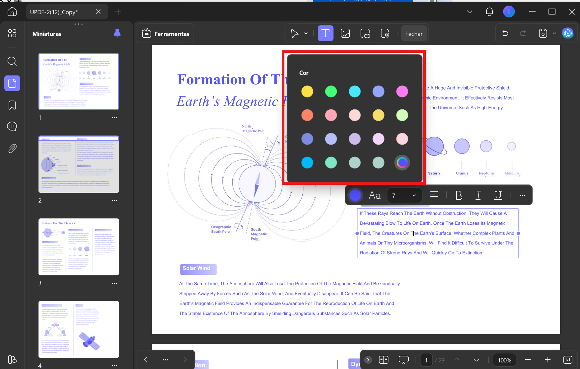Open select tool dropdown arrow
Viewport: 580px width, 369px height.
click(306, 34)
